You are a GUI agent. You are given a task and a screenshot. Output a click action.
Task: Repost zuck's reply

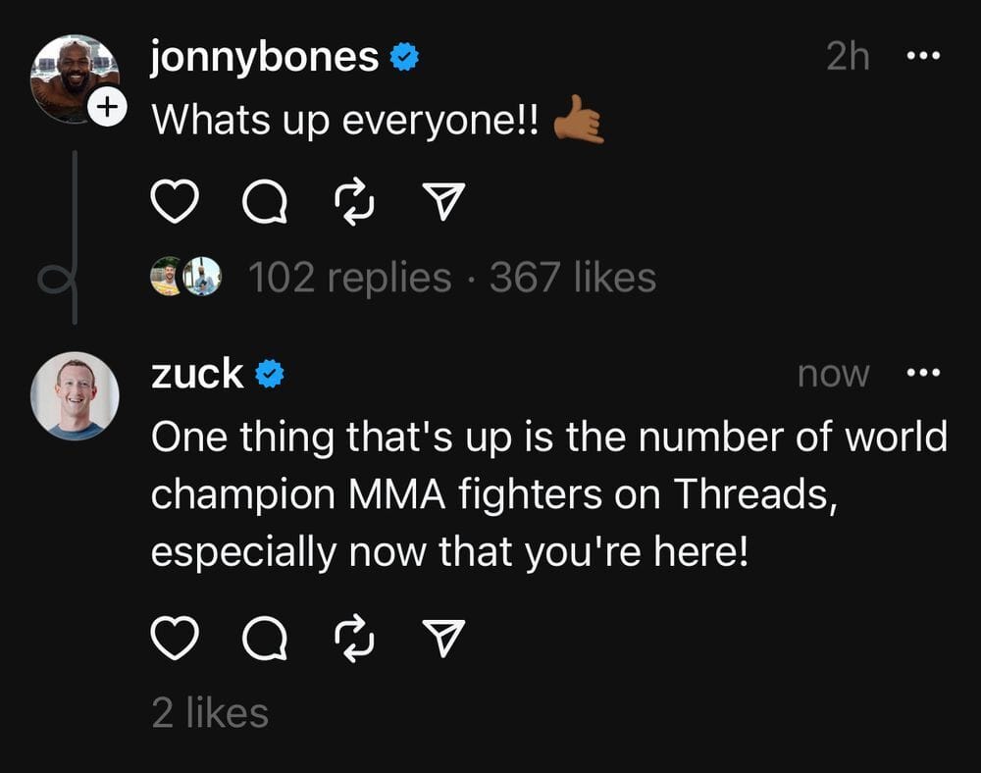(355, 639)
